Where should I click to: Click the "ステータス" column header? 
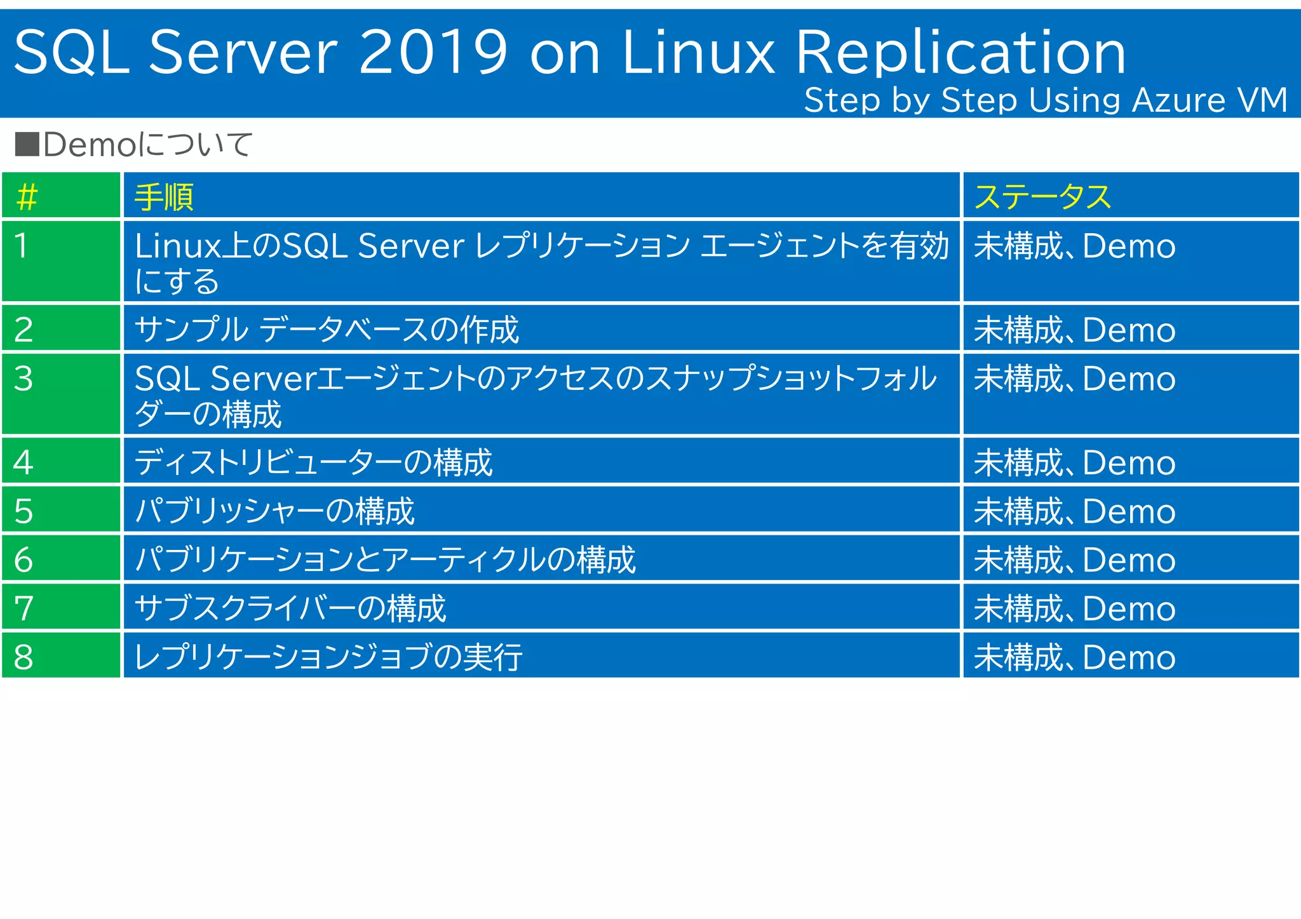tap(1131, 196)
